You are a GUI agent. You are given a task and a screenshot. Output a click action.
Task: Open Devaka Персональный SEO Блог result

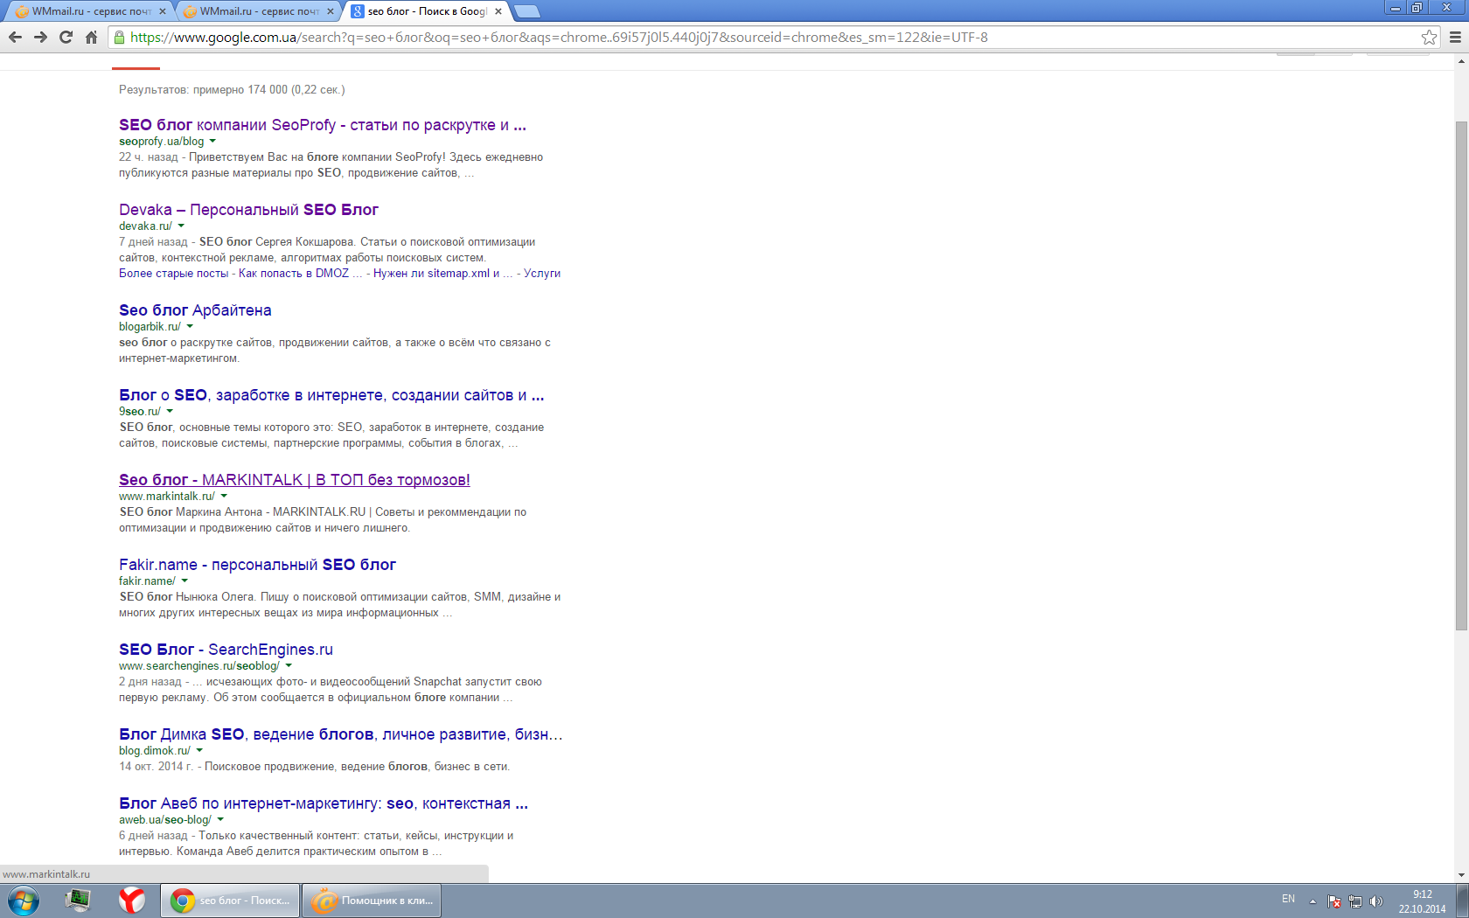[x=248, y=210]
